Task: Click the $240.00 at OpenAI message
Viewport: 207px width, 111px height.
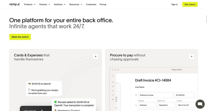Action: pyautogui.click(x=41, y=84)
